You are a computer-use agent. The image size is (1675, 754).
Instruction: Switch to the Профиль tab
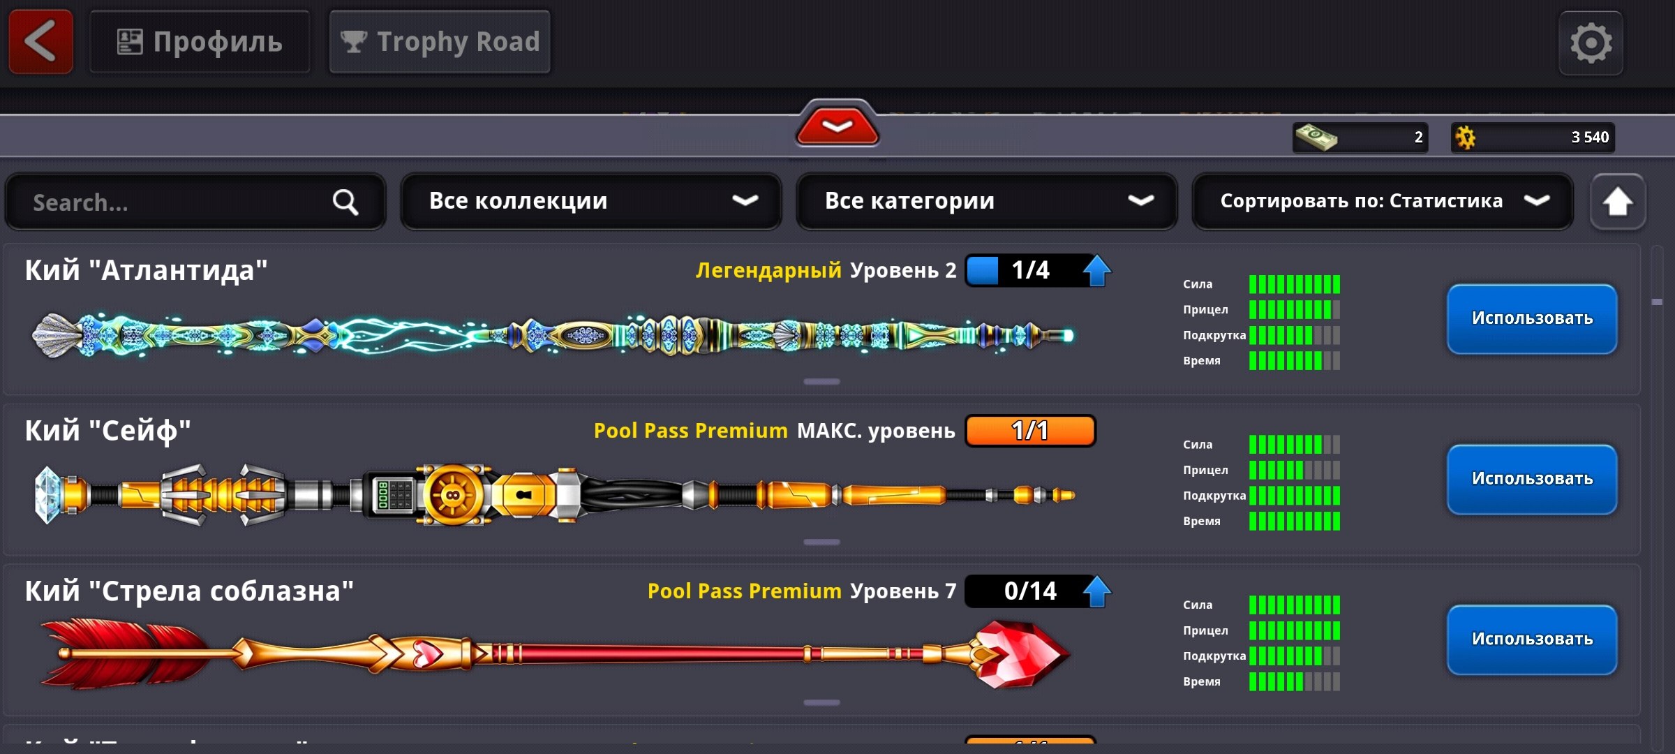pyautogui.click(x=200, y=42)
